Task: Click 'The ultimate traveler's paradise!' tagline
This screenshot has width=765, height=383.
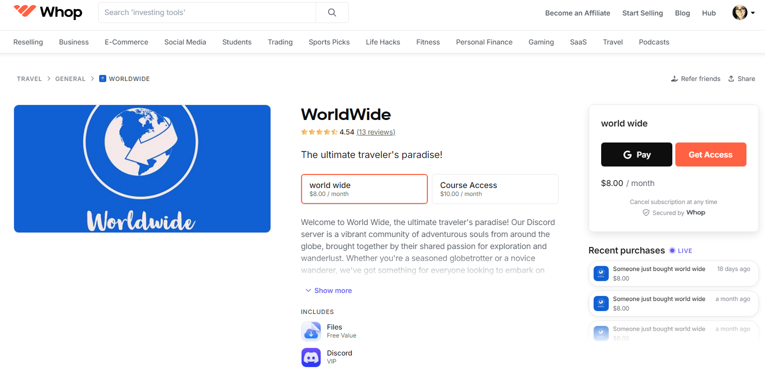Action: click(x=372, y=154)
